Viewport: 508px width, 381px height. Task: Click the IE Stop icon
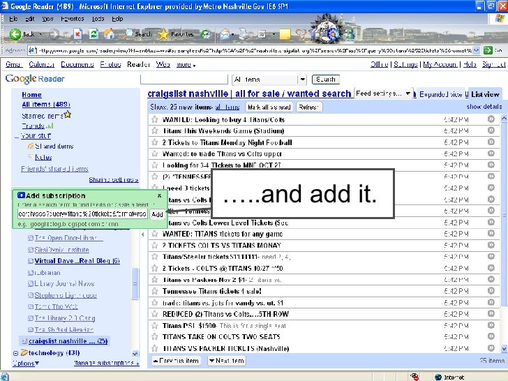77,33
